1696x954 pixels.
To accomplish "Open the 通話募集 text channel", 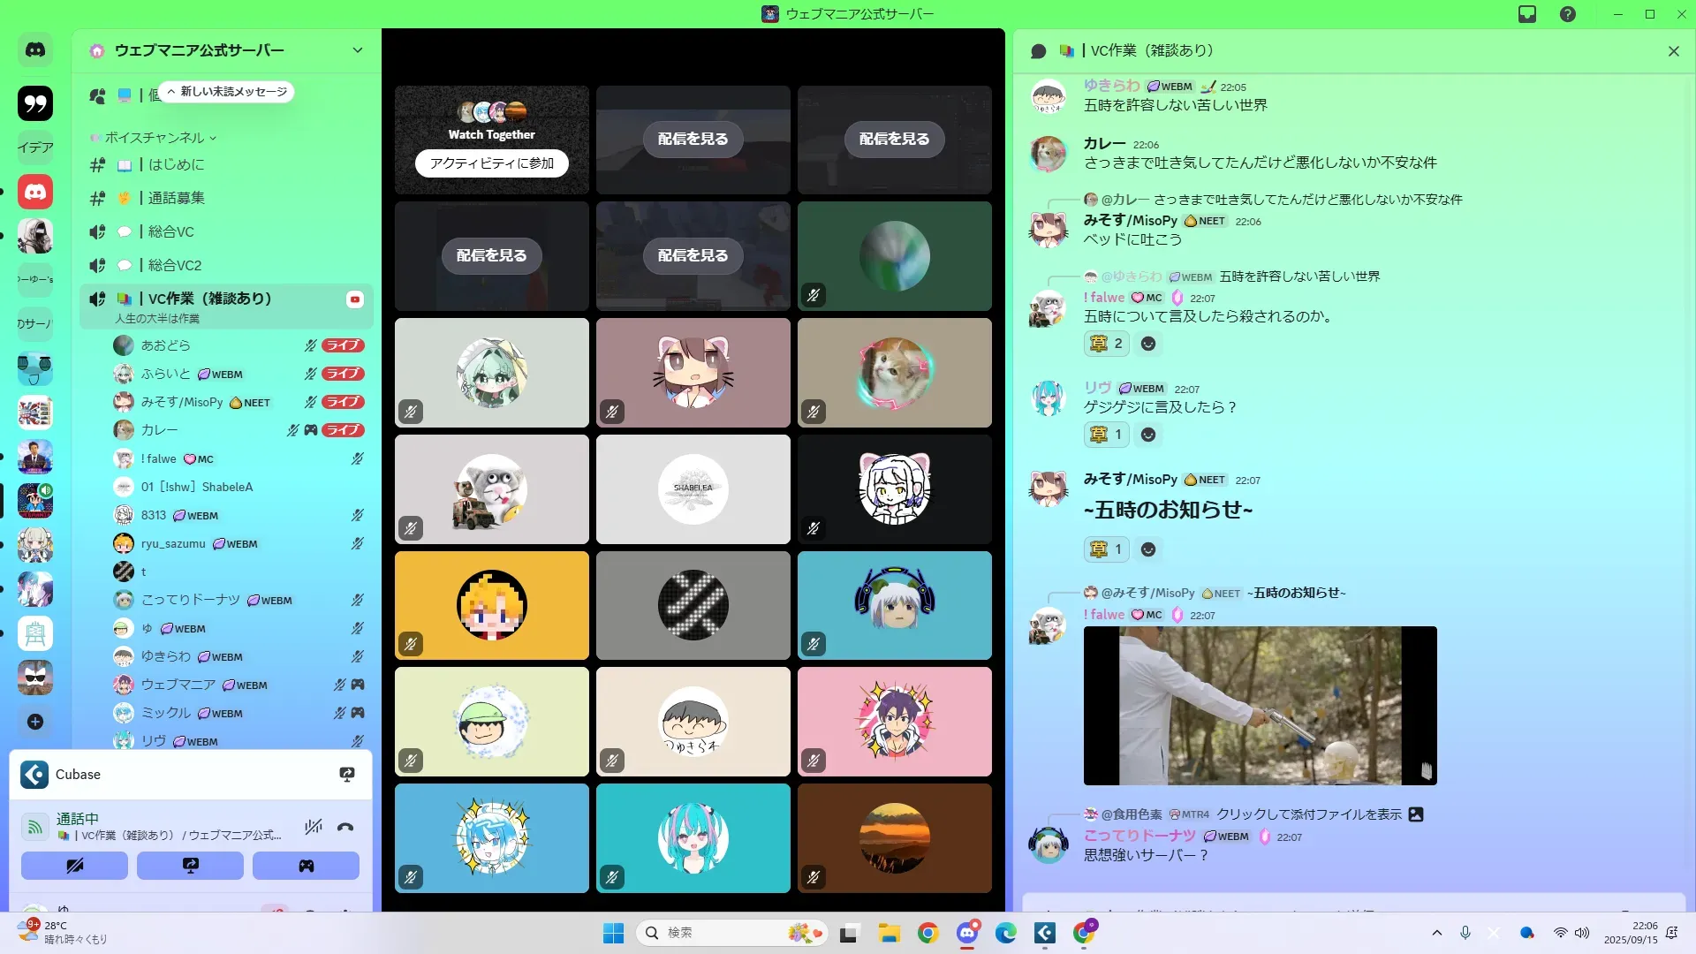I will (176, 198).
